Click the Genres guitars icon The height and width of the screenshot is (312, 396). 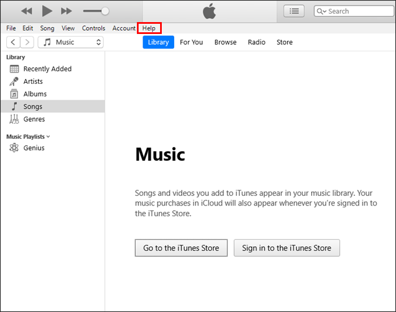(x=14, y=119)
